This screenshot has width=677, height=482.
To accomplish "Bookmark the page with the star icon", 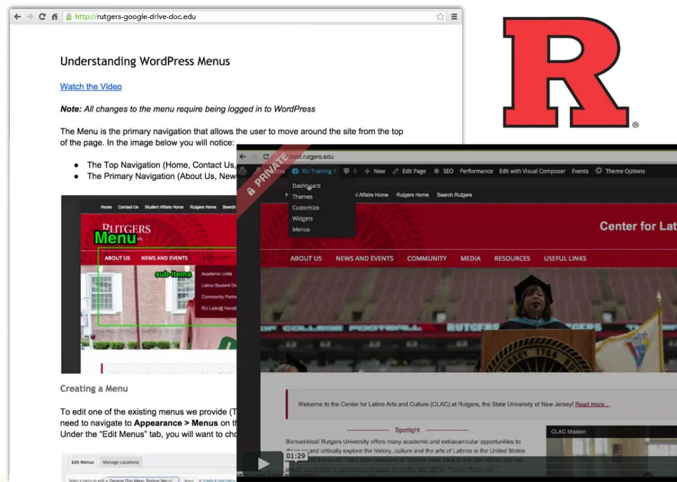I will point(440,17).
